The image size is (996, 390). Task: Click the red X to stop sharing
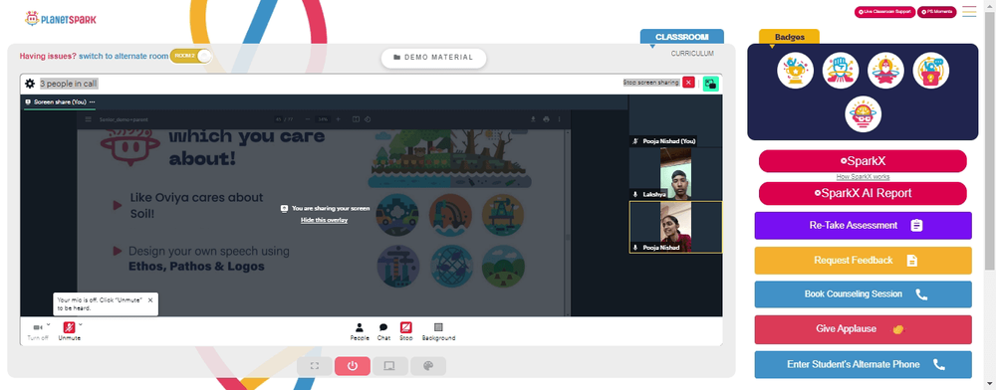[688, 83]
